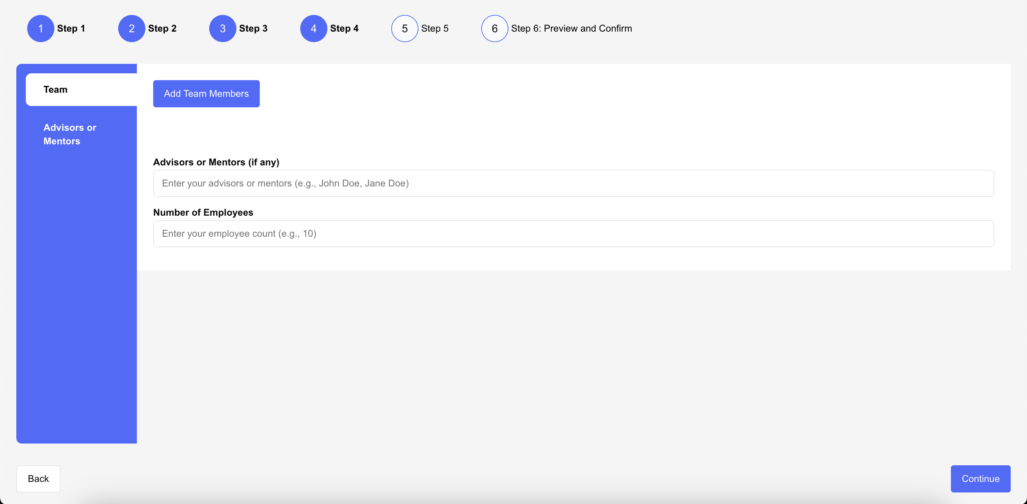This screenshot has height=504, width=1027.
Task: Click the step 6 circle icon
Action: point(494,28)
